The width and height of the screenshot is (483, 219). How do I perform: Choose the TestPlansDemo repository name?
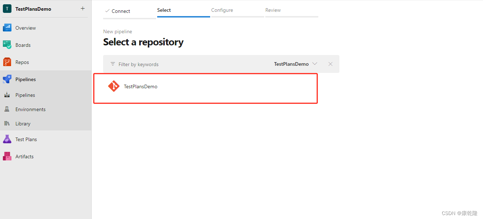click(140, 86)
